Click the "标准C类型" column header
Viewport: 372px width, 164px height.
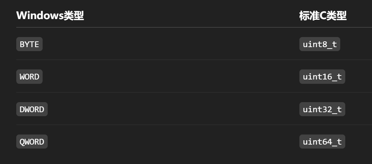pos(323,16)
